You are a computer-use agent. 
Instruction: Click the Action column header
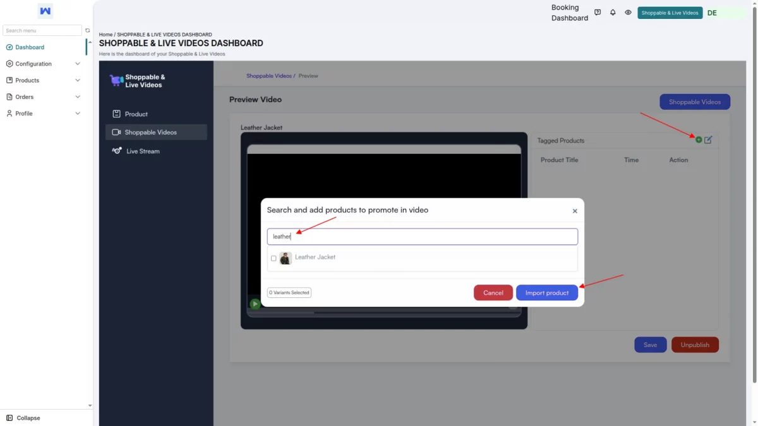coord(679,160)
